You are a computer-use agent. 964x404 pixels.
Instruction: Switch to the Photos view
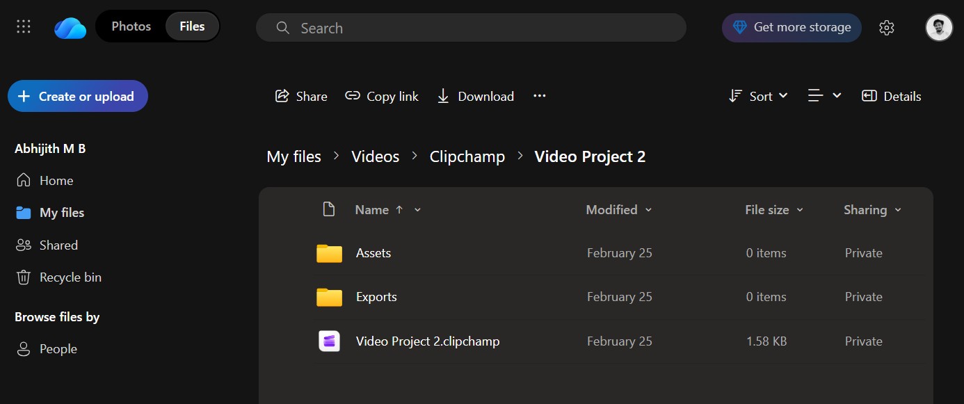pos(131,26)
